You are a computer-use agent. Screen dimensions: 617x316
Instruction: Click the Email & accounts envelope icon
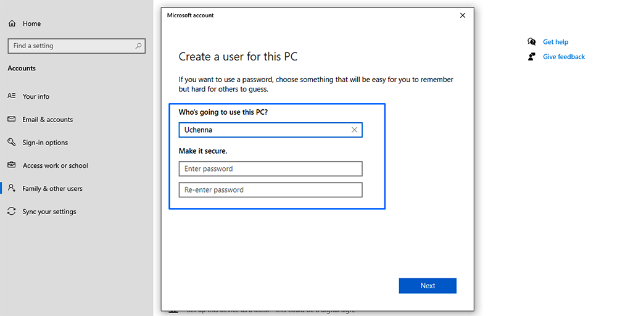(12, 119)
